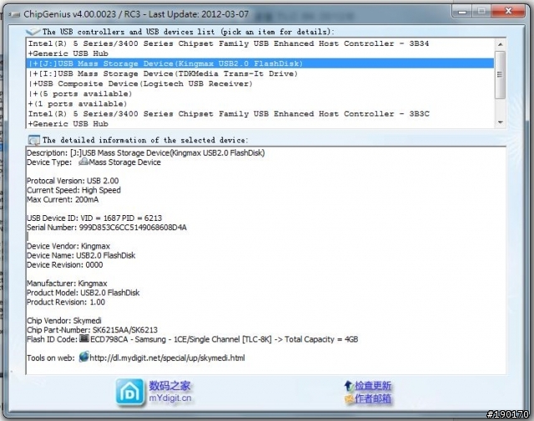Click the check update arrow icon
Screen dimensions: 534x421
[348, 386]
